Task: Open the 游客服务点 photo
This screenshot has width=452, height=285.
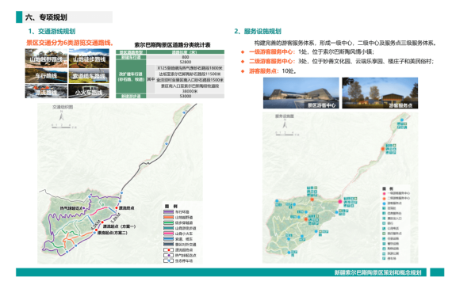Action: (380, 93)
